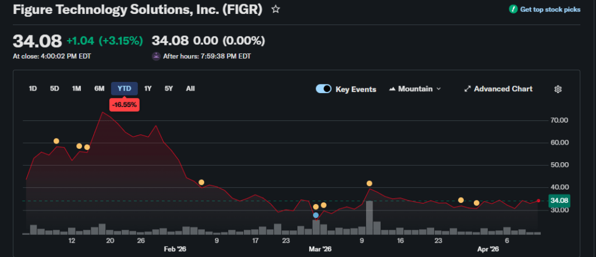This screenshot has height=257, width=596.
Task: Click the expand arrows icon for Advanced Chart
Action: 467,89
